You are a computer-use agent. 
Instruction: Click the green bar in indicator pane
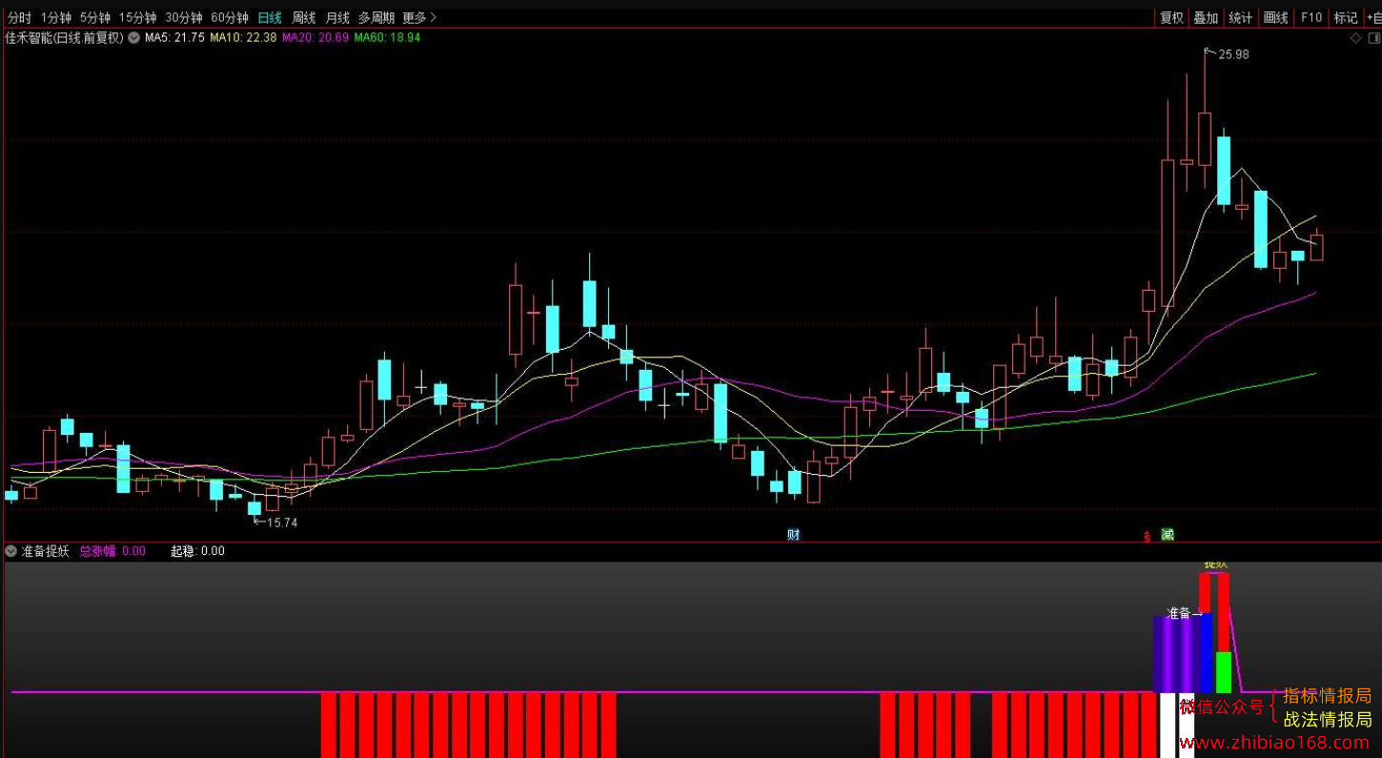(x=1224, y=672)
